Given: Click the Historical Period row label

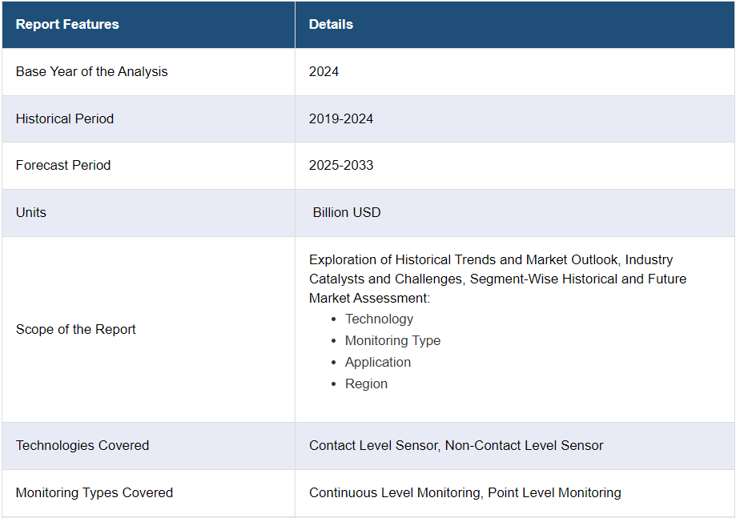Looking at the screenshot, I should click(65, 118).
